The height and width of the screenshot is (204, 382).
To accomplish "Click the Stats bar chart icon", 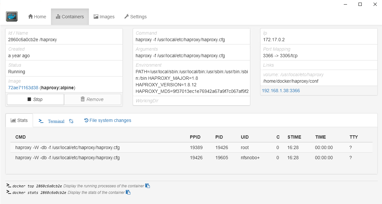I will (13, 120).
